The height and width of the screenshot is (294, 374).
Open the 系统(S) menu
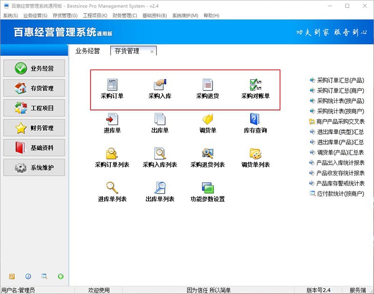click(x=10, y=15)
